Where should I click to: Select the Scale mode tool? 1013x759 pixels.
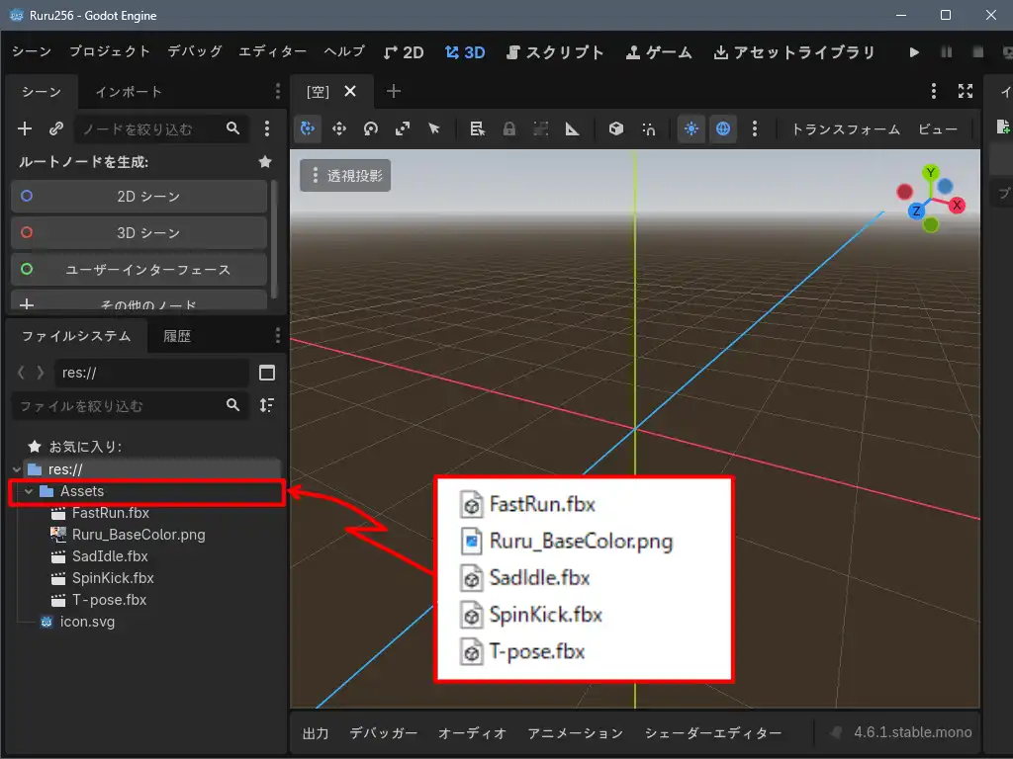tap(403, 128)
